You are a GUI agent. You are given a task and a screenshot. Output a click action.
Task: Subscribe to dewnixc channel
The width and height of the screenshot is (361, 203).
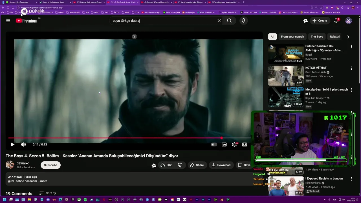click(x=50, y=165)
